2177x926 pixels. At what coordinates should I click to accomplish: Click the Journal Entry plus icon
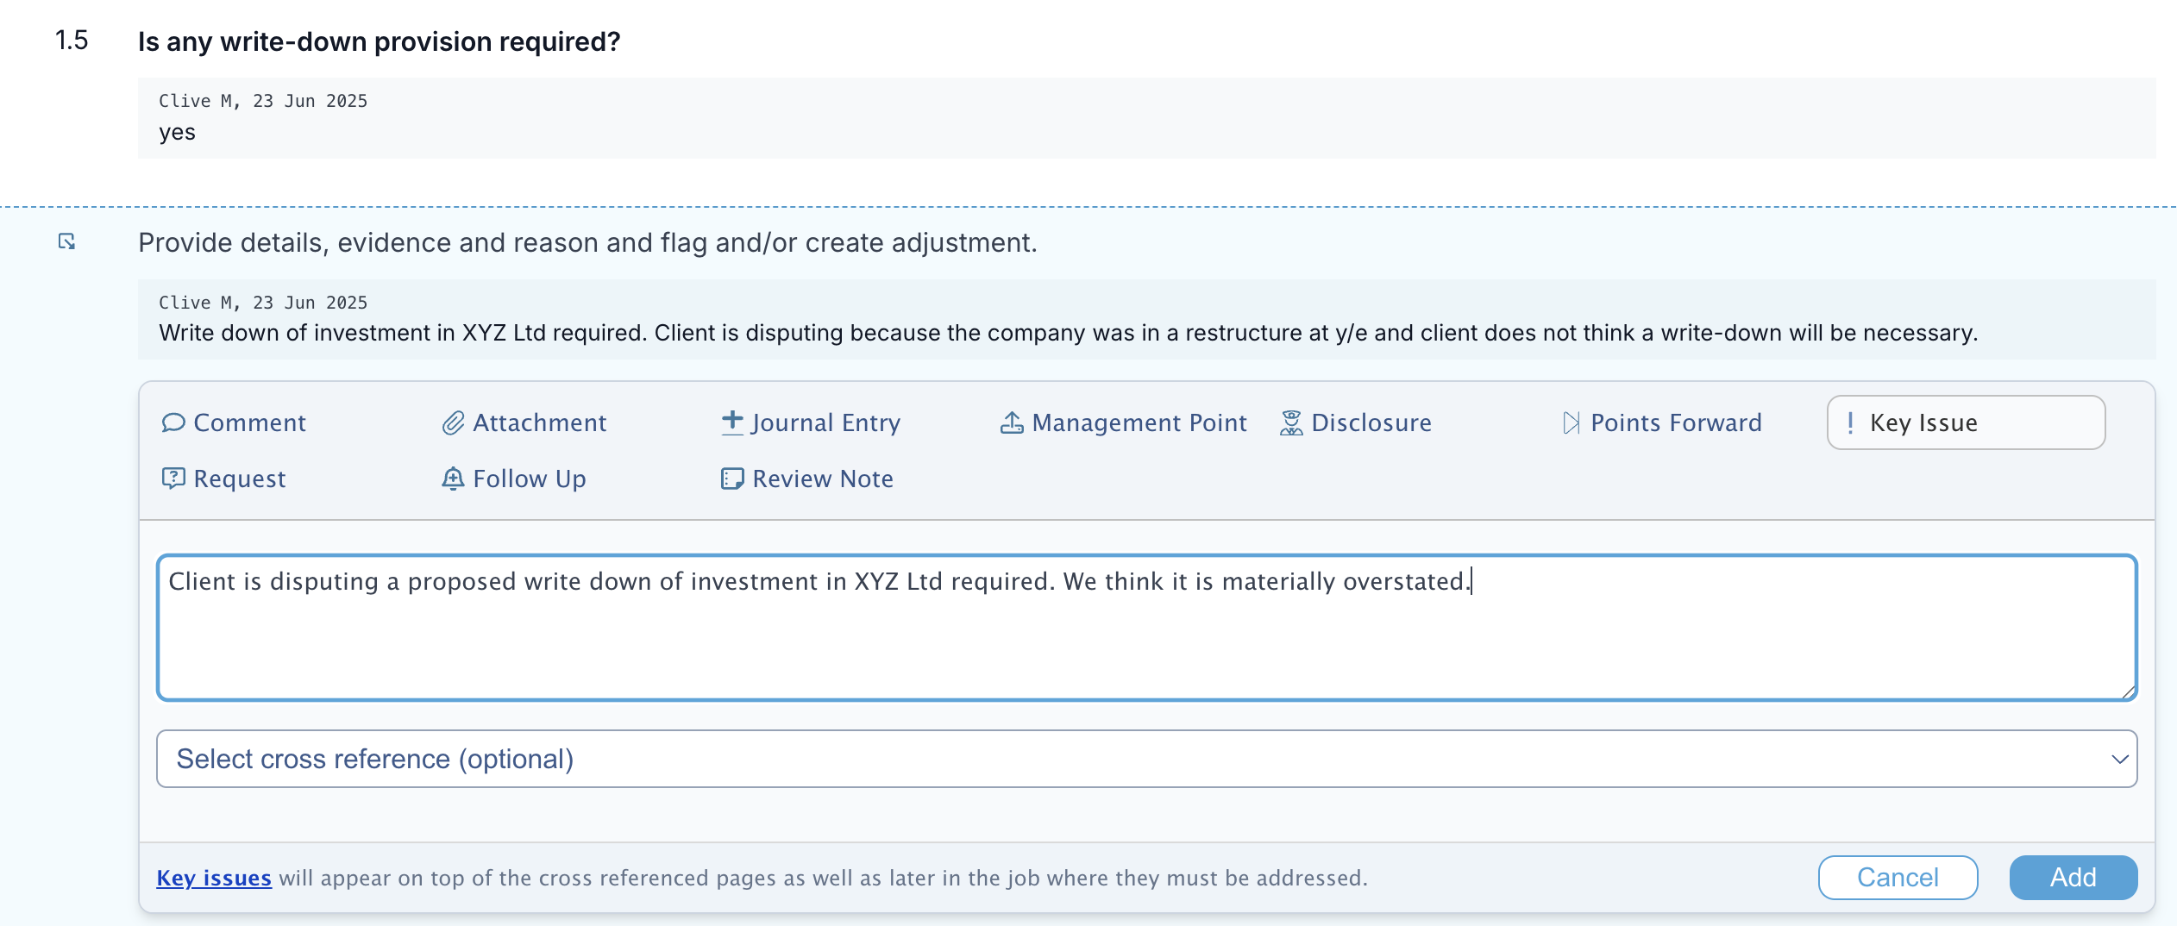[732, 422]
